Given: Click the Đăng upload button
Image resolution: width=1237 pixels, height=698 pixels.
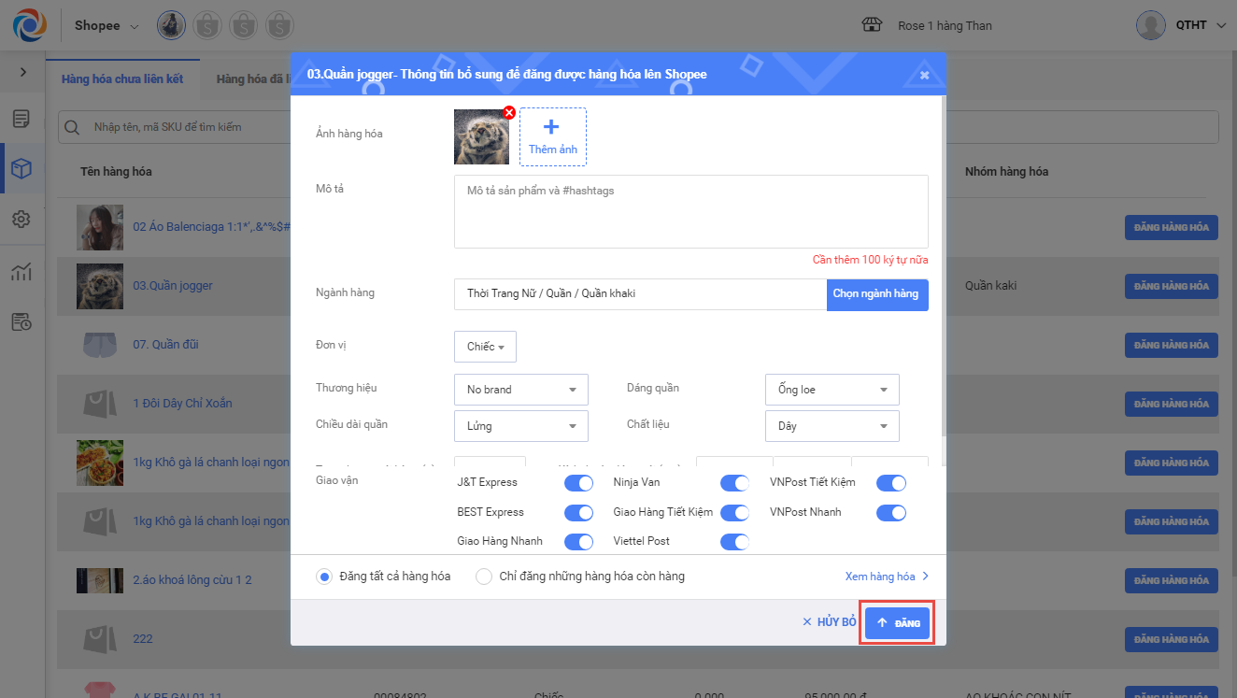Looking at the screenshot, I should click(898, 623).
